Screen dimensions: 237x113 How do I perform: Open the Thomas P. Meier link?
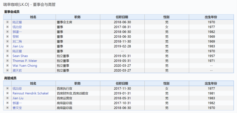click(25, 61)
